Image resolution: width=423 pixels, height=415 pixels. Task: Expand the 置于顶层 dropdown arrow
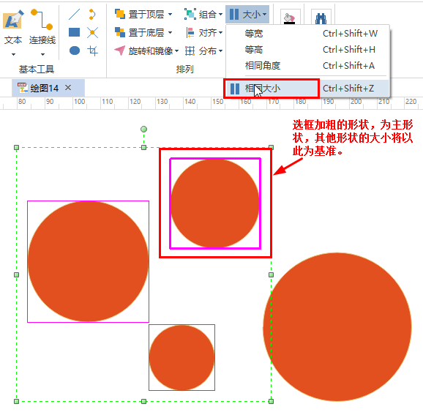170,15
